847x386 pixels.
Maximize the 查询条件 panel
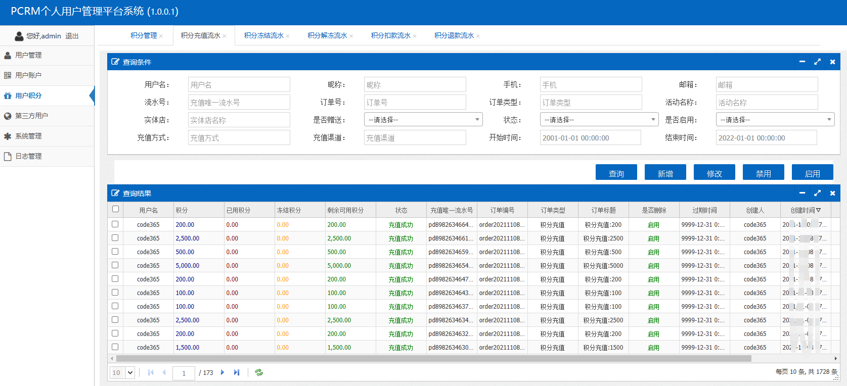pyautogui.click(x=817, y=62)
